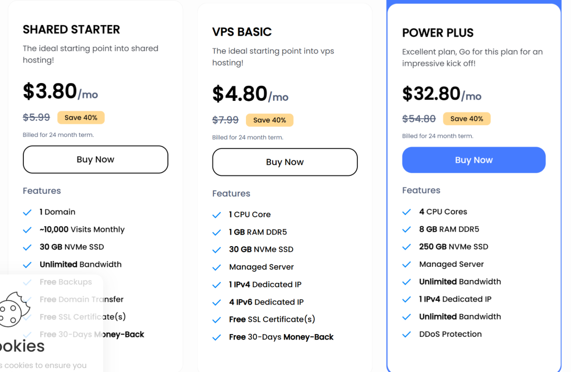The image size is (571, 372).
Task: Click the SHARED STARTER plan title
Action: point(71,30)
